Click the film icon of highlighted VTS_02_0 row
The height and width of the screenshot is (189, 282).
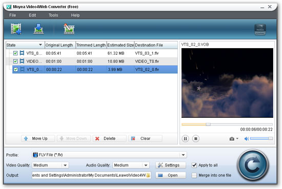(x=22, y=69)
